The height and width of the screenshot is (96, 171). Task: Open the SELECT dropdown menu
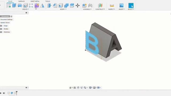(x=131, y=9)
